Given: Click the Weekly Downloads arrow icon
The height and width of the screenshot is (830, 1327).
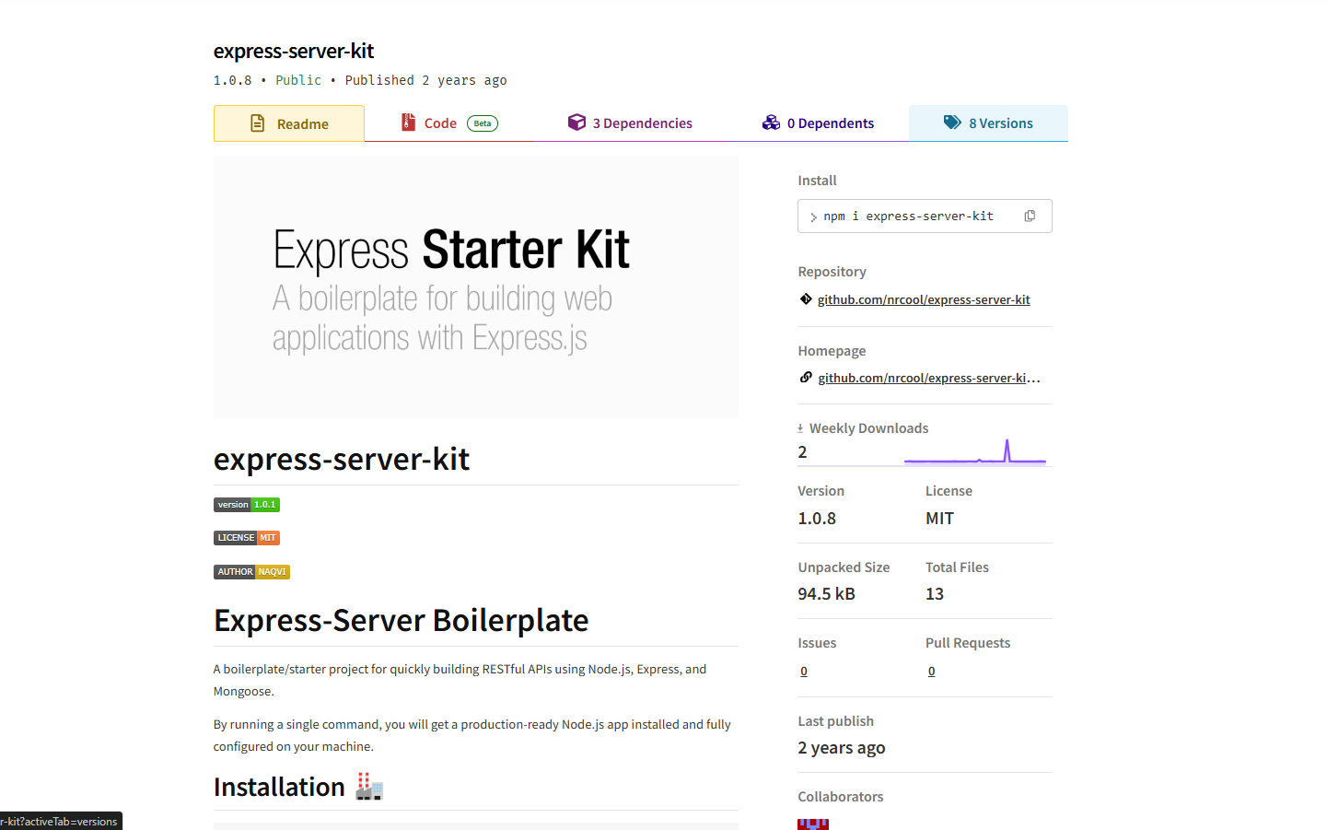Looking at the screenshot, I should 800,428.
